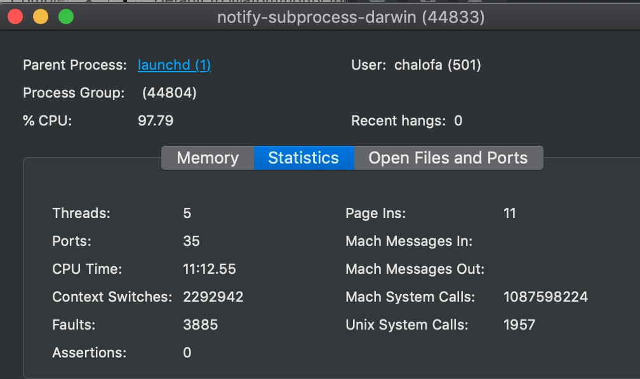
Task: Click the red close traffic light button
Action: (15, 16)
